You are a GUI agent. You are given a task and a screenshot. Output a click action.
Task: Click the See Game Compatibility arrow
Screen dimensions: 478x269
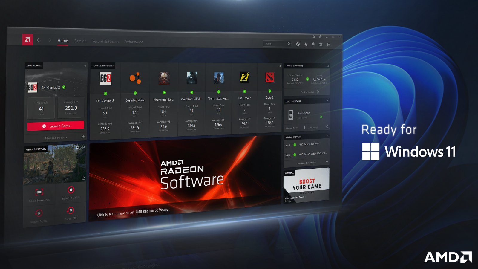327,161
